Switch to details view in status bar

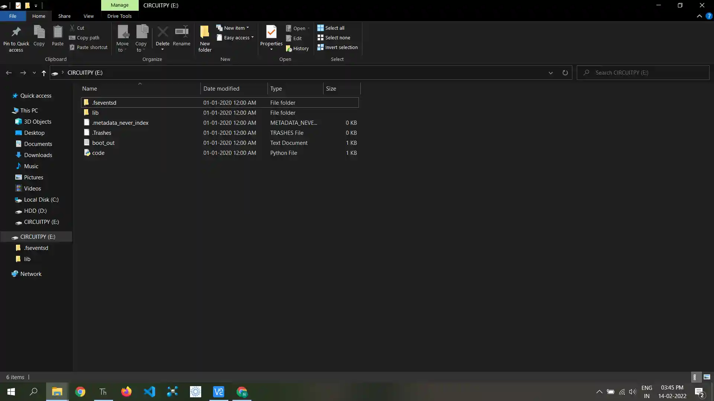[x=695, y=377]
